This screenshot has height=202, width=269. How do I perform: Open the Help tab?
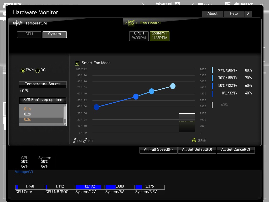234,14
